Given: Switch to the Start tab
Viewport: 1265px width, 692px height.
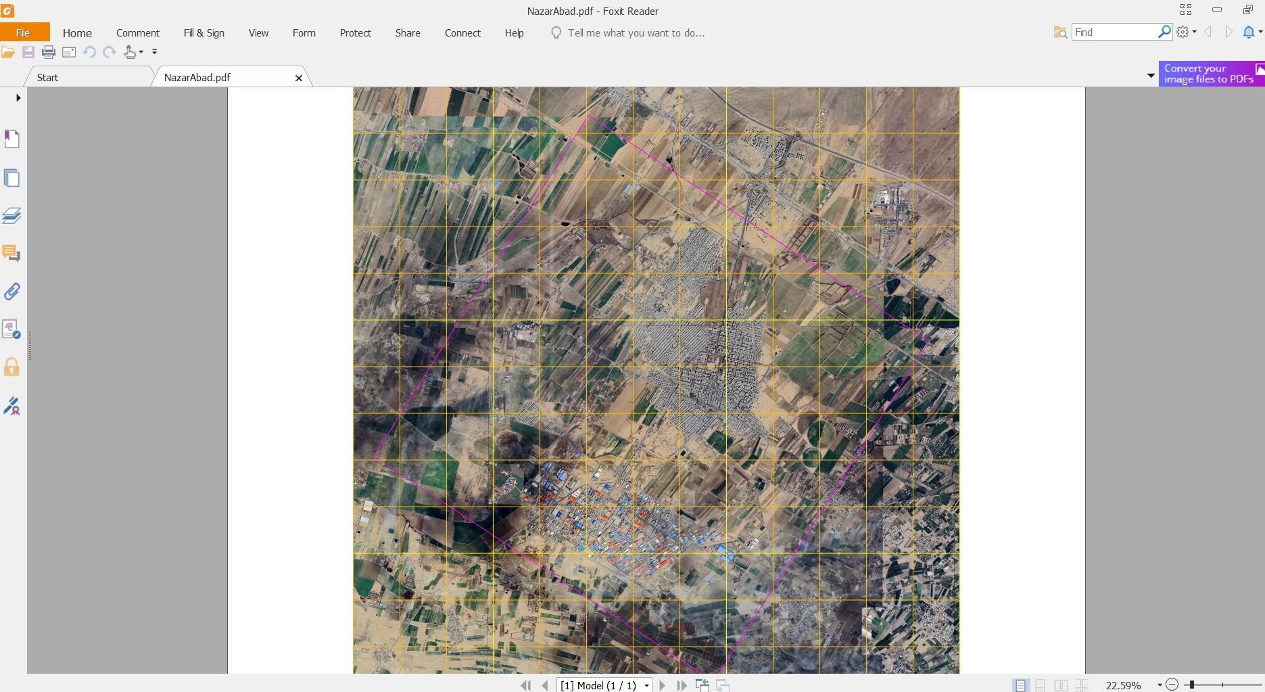Looking at the screenshot, I should 47,78.
